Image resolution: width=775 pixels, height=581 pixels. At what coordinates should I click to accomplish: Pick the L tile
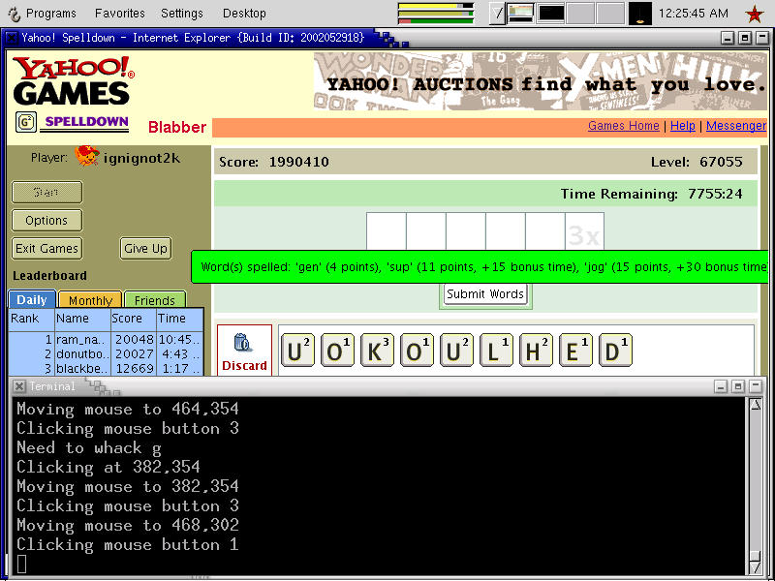pos(496,351)
